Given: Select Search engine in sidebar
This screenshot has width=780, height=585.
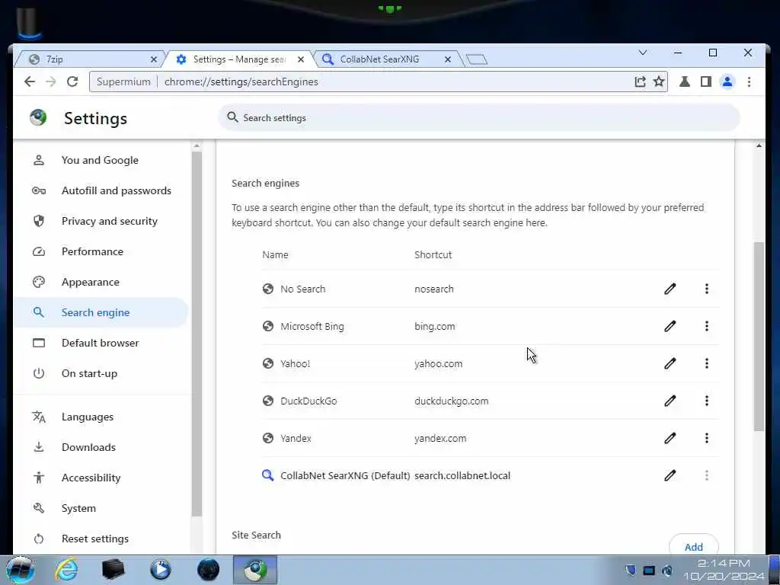Looking at the screenshot, I should [x=101, y=312].
